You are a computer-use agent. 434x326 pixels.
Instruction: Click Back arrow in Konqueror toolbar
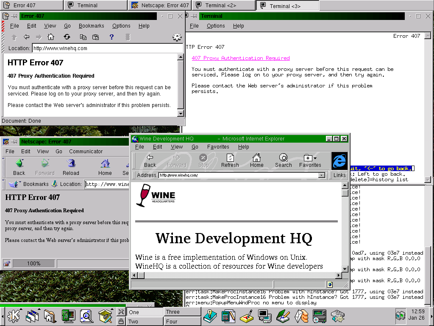tap(27, 37)
